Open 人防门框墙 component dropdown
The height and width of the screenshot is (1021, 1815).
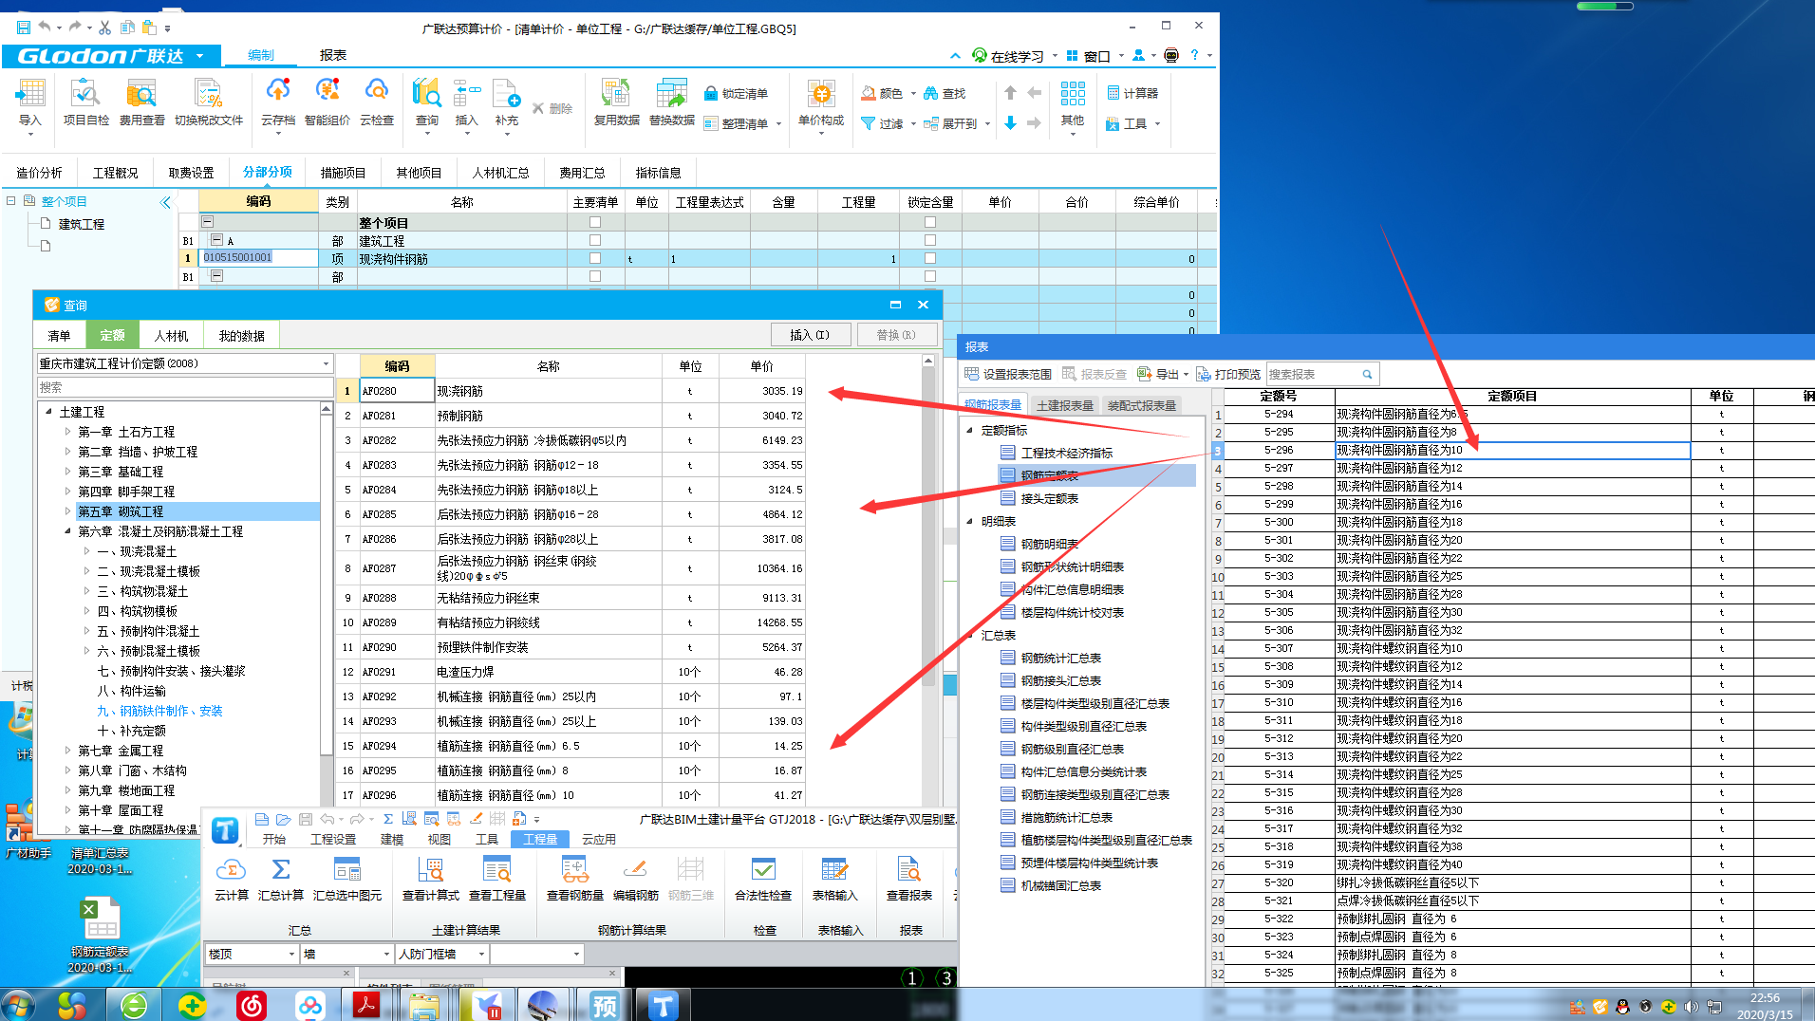[x=481, y=954]
